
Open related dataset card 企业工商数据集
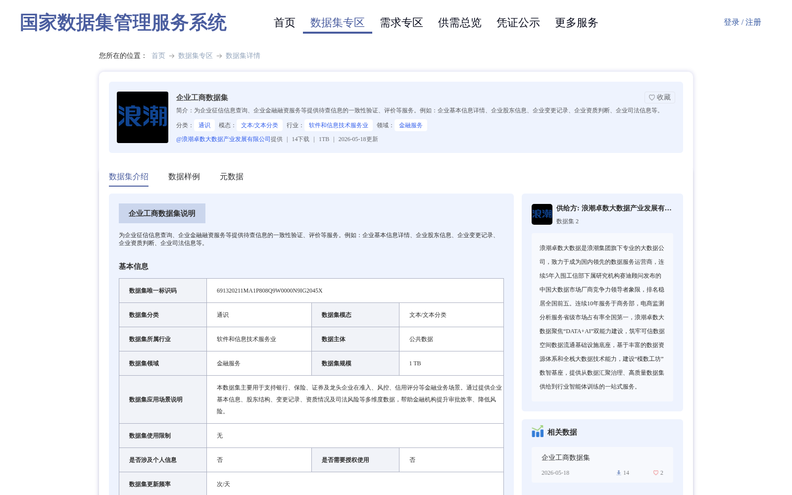(602, 464)
